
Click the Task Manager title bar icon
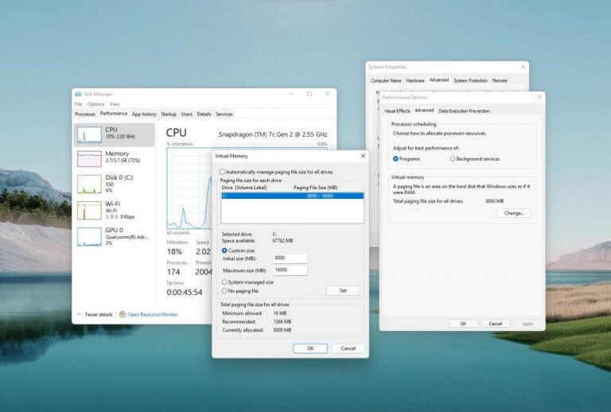click(x=78, y=94)
